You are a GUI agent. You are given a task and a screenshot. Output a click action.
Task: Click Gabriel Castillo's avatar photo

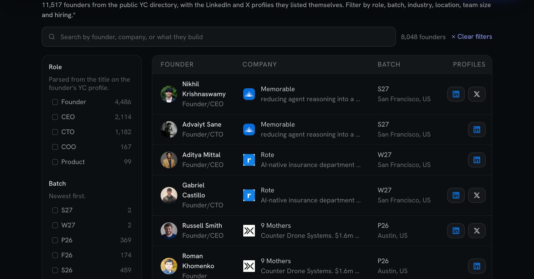click(x=169, y=195)
